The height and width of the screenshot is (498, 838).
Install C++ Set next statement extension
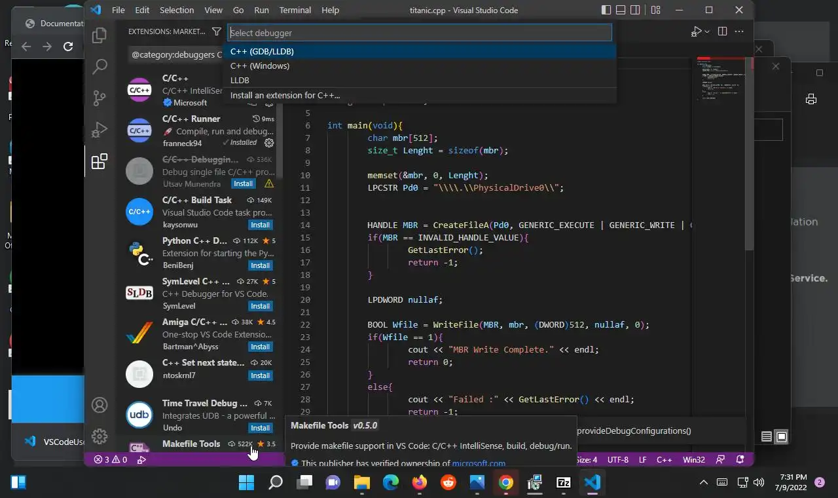pyautogui.click(x=261, y=375)
